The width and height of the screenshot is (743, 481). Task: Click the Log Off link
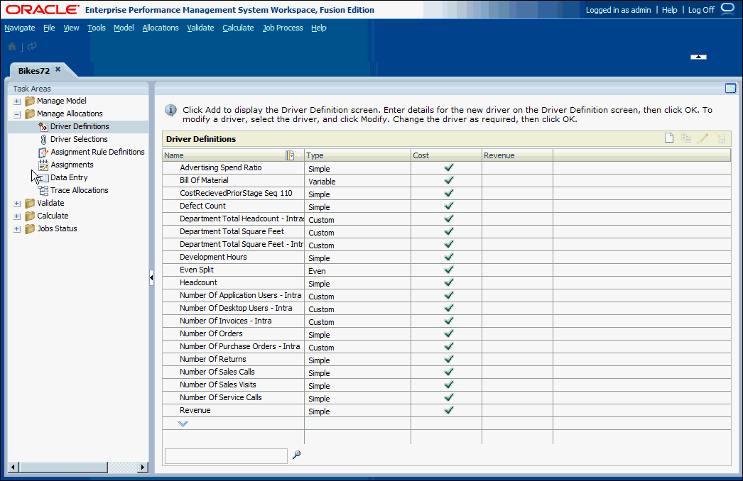(x=700, y=10)
